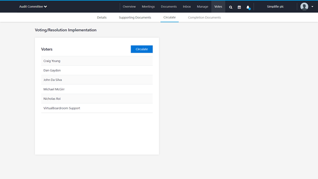Switch to the Supporting Documents tab
Viewport: 318px width, 179px height.
click(135, 18)
